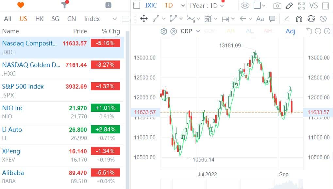Click the Adj price adjustment link
Image resolution: width=333 pixels, height=189 pixels.
(x=290, y=31)
